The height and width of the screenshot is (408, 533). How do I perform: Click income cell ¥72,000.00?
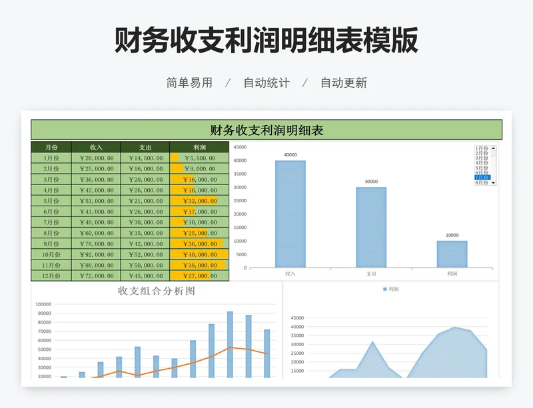pos(96,276)
